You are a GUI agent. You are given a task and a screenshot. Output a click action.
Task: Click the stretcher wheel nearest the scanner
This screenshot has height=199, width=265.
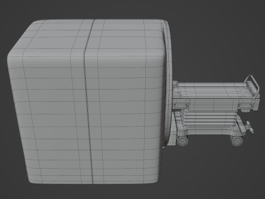[182, 140]
